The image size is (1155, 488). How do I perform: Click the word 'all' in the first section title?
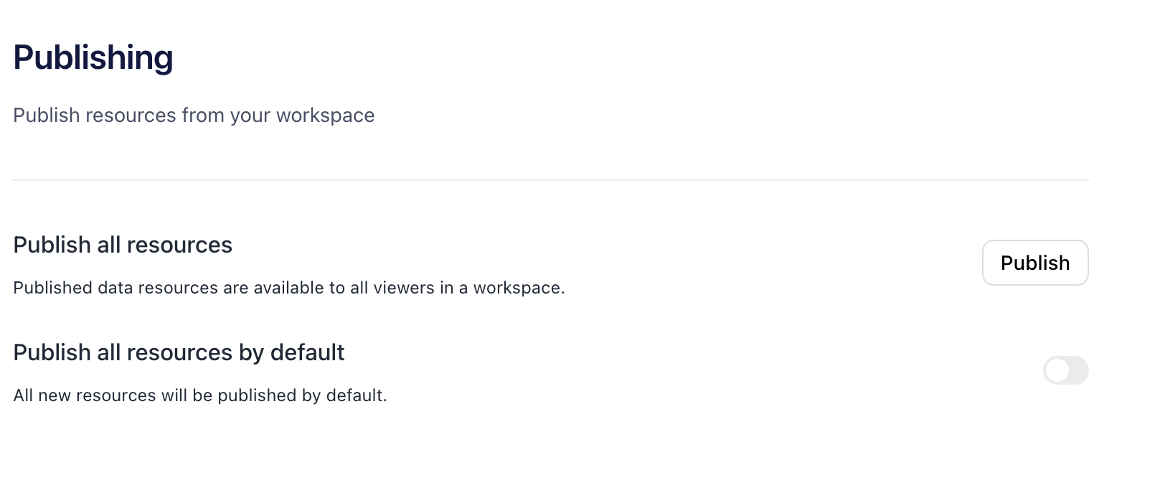pyautogui.click(x=108, y=245)
